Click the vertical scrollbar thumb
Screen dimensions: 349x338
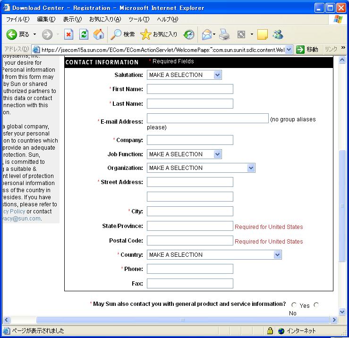[342, 206]
